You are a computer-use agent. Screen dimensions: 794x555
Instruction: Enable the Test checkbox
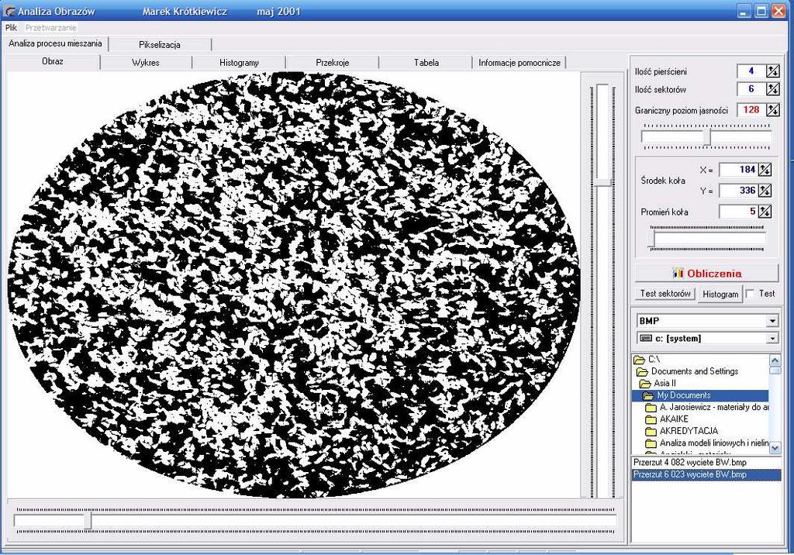pyautogui.click(x=750, y=294)
